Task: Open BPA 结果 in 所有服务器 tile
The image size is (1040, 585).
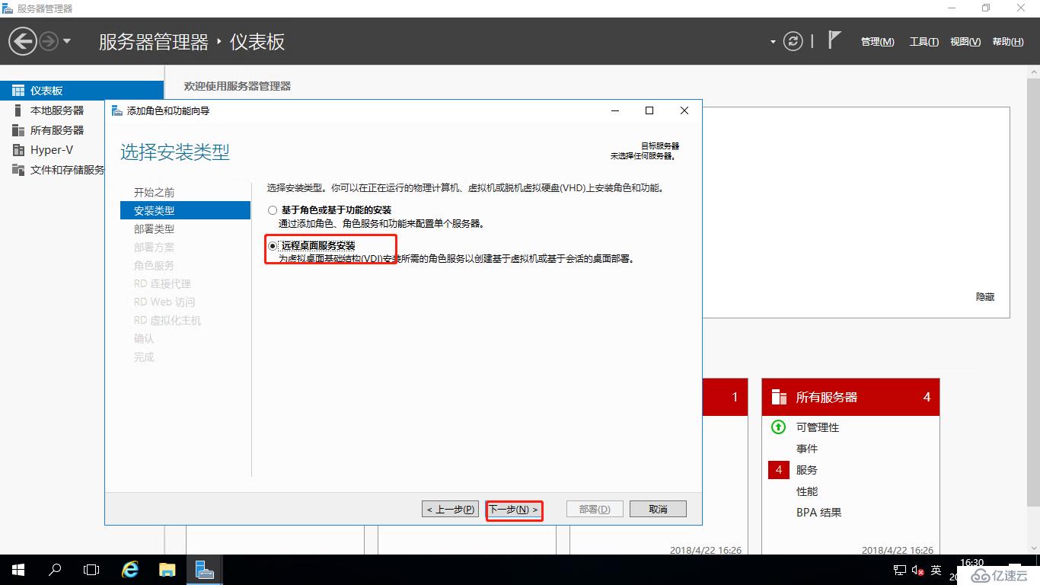Action: pos(819,513)
